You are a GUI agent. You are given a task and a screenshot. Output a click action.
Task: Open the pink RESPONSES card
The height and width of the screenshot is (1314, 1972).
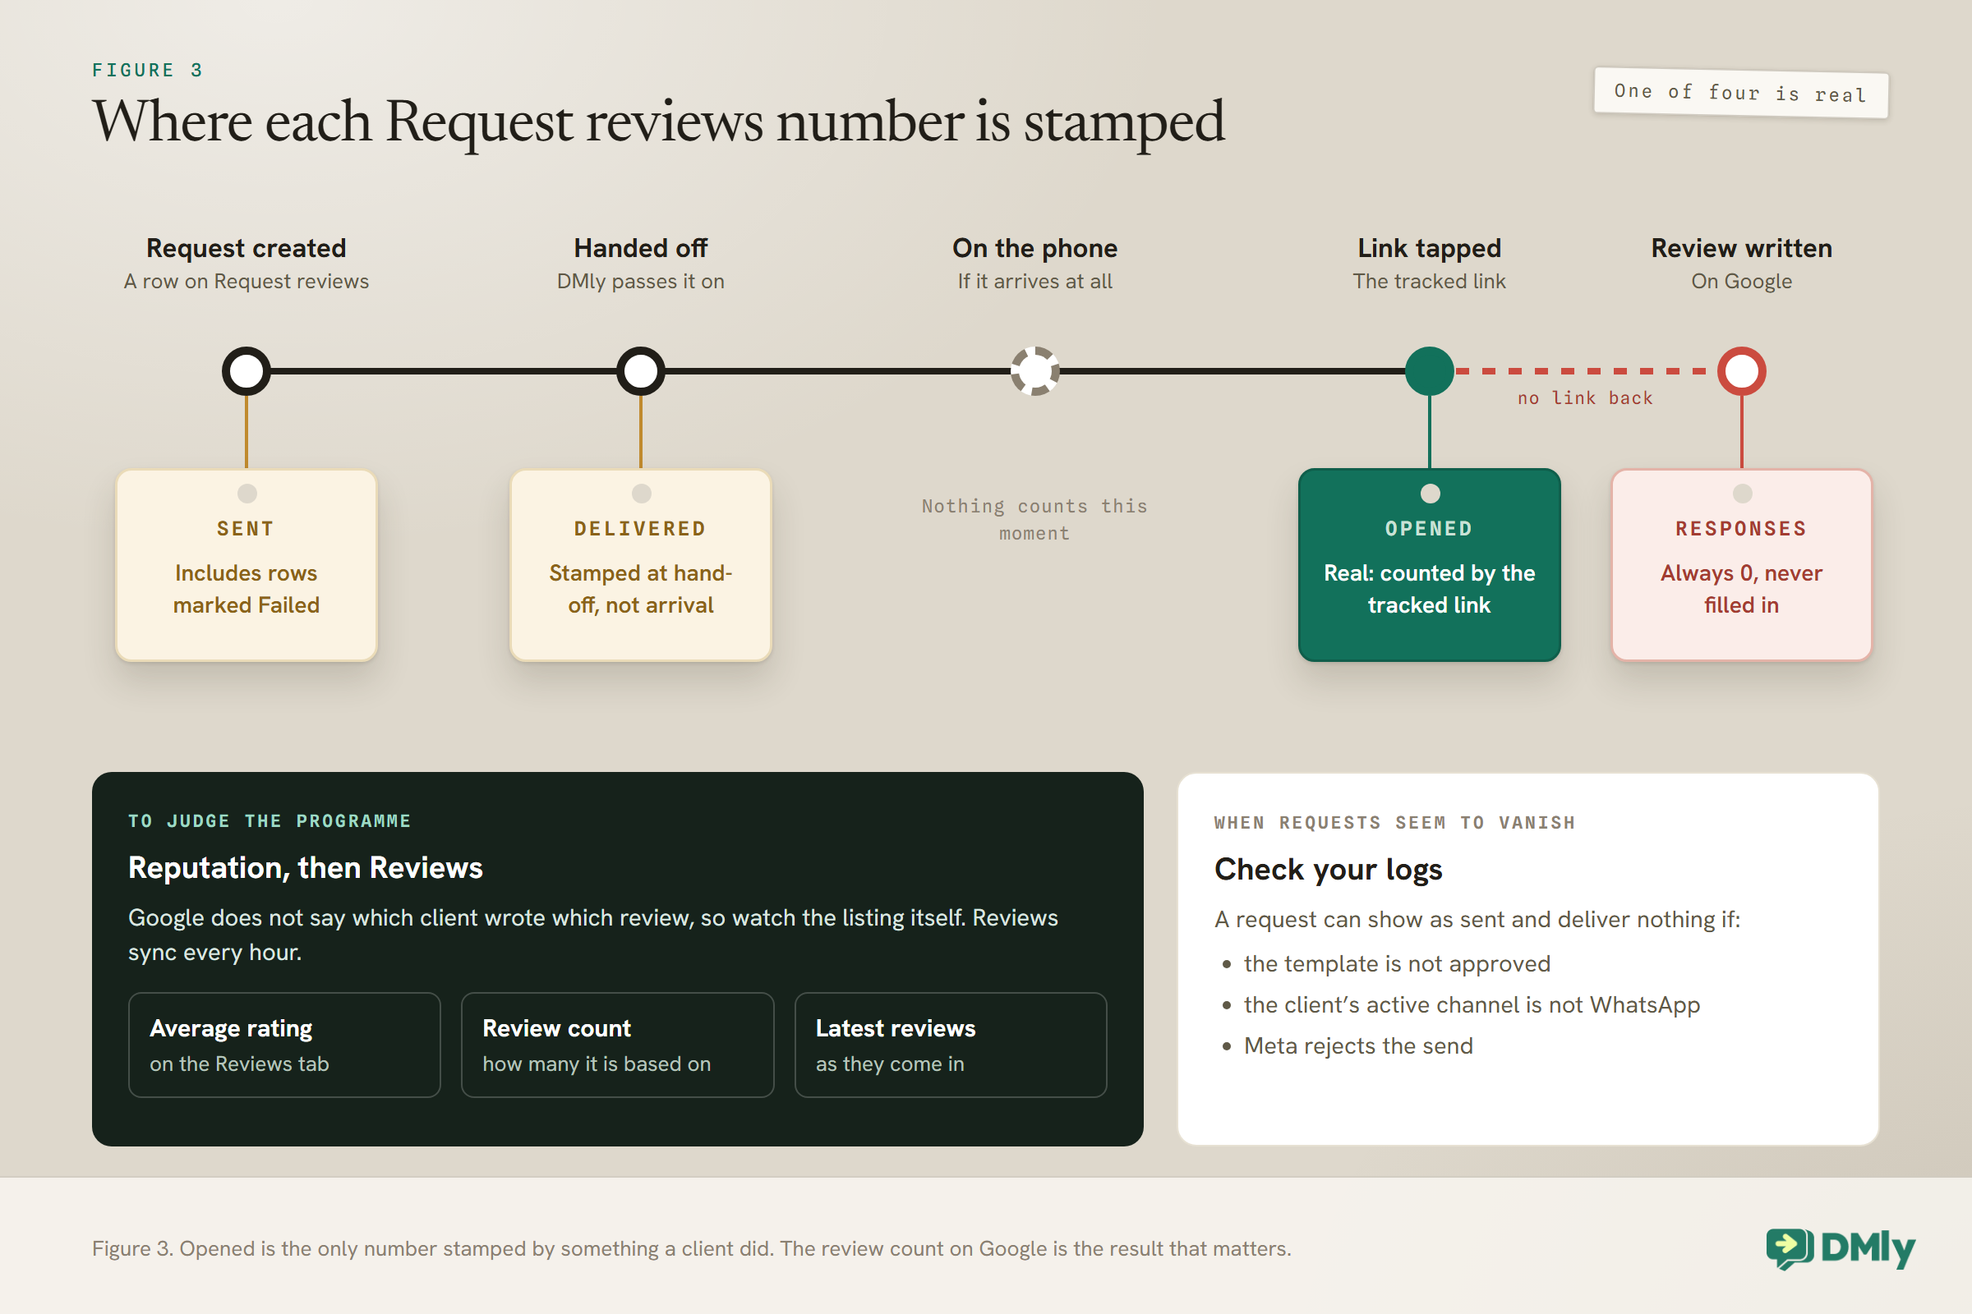1741,565
